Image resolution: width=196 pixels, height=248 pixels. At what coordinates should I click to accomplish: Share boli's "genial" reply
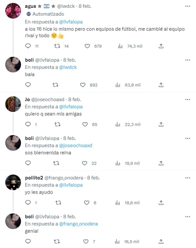(161, 241)
